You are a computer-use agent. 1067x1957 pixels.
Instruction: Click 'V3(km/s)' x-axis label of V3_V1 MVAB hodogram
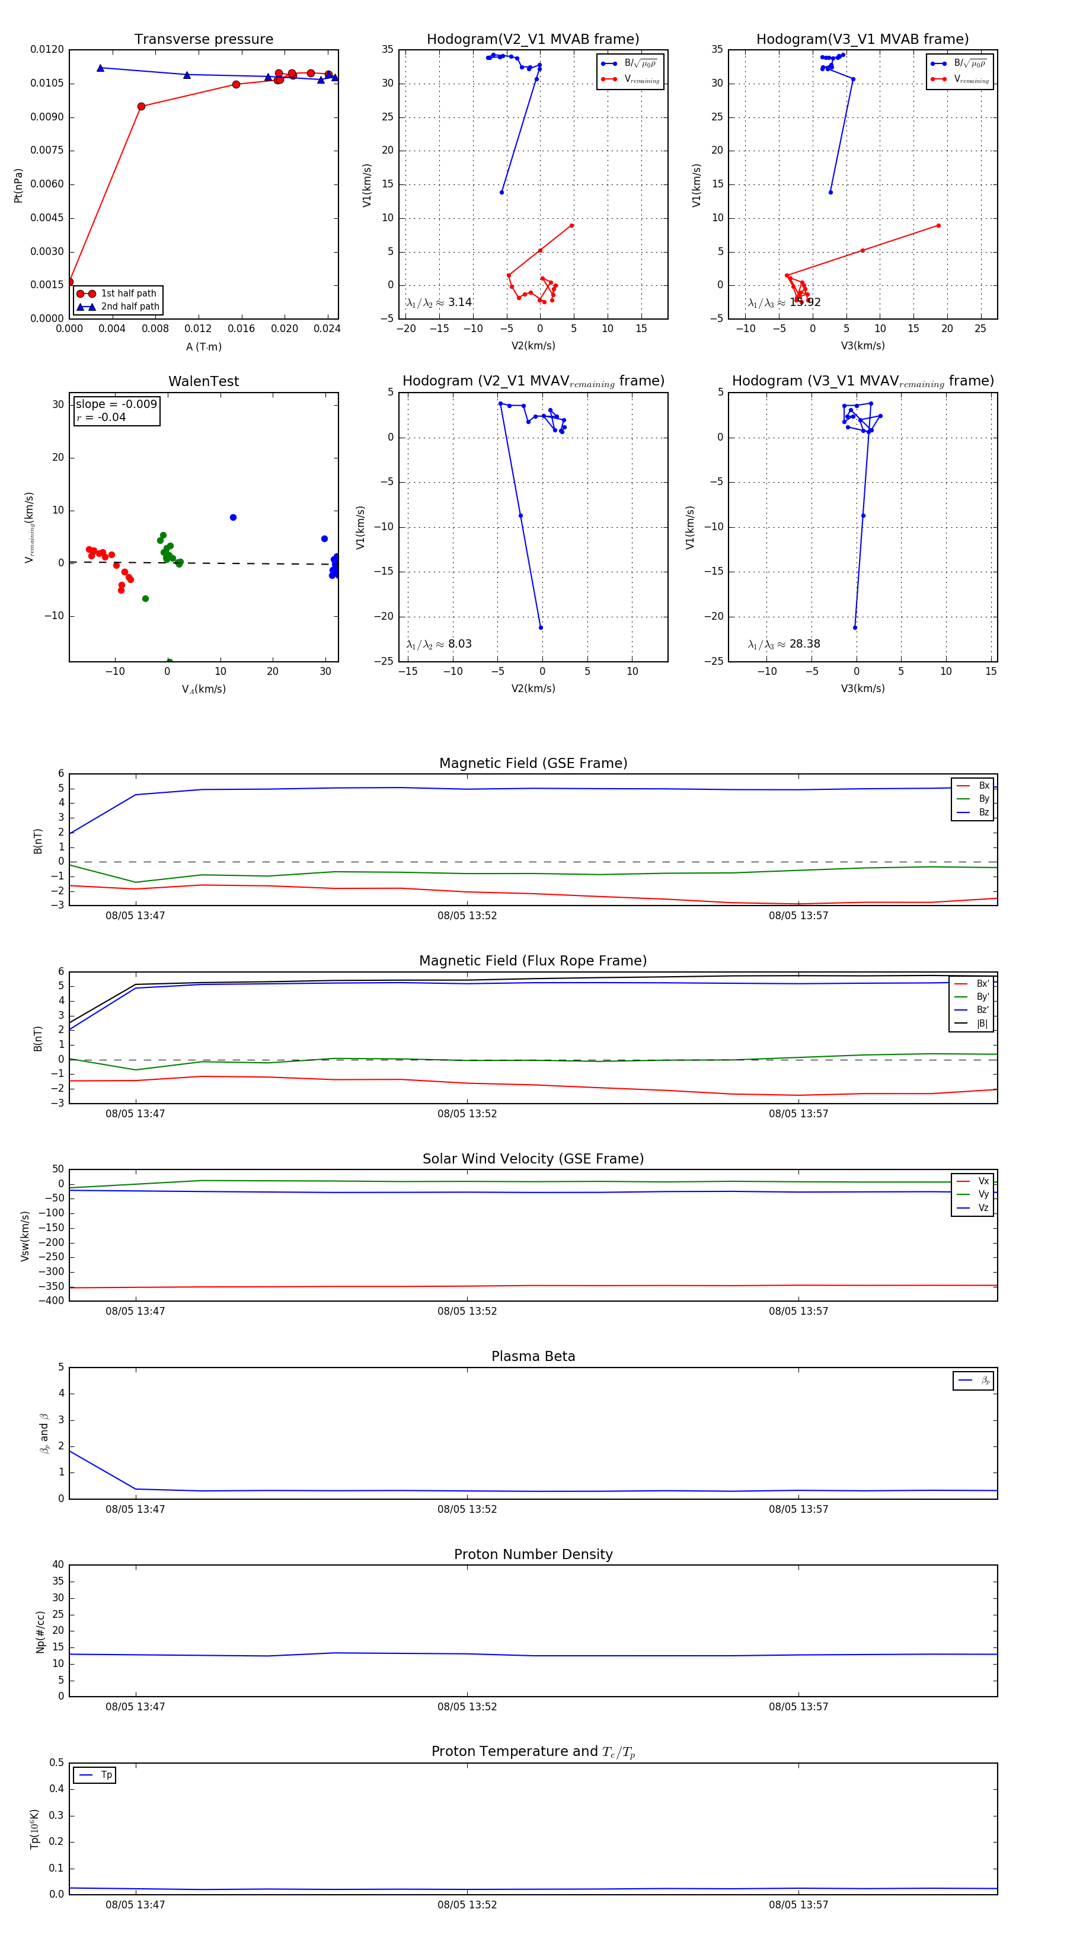coord(862,346)
